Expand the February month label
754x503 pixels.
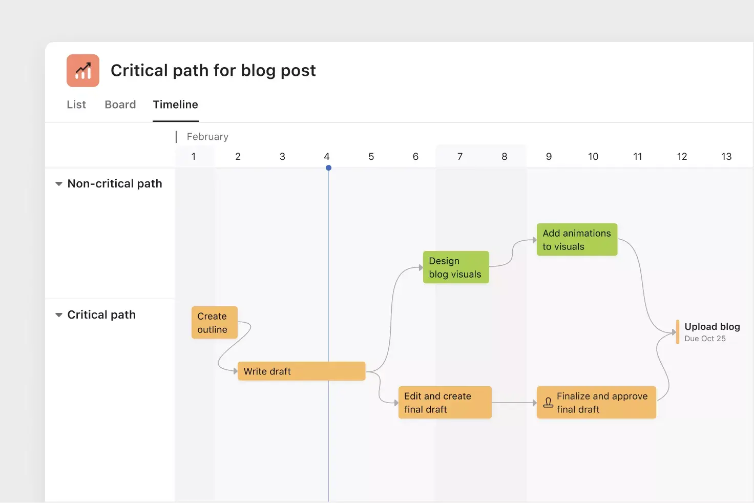pos(207,136)
